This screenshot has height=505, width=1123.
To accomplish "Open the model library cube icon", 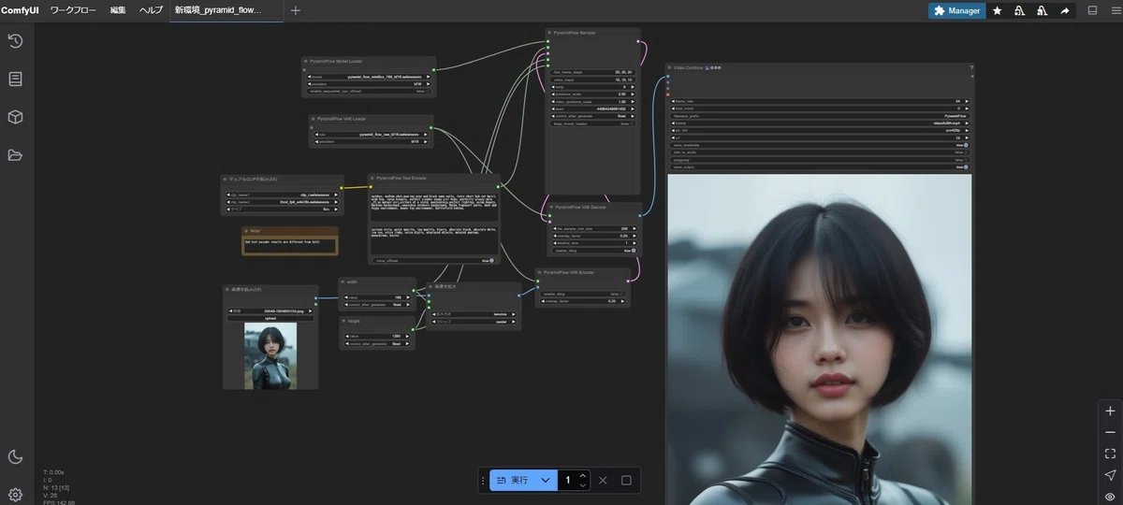I will pyautogui.click(x=15, y=117).
